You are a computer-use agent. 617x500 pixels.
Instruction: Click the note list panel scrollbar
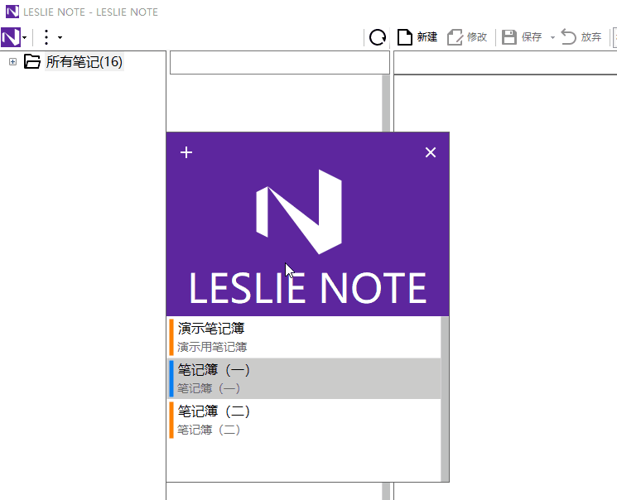(386, 103)
